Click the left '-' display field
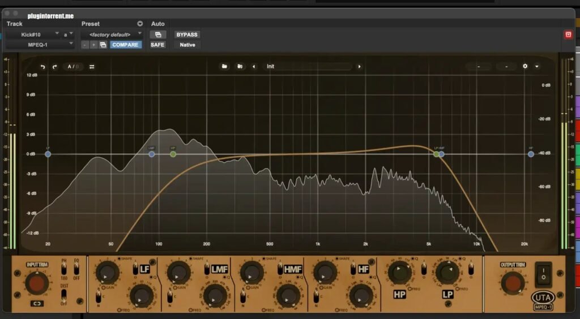 479,67
